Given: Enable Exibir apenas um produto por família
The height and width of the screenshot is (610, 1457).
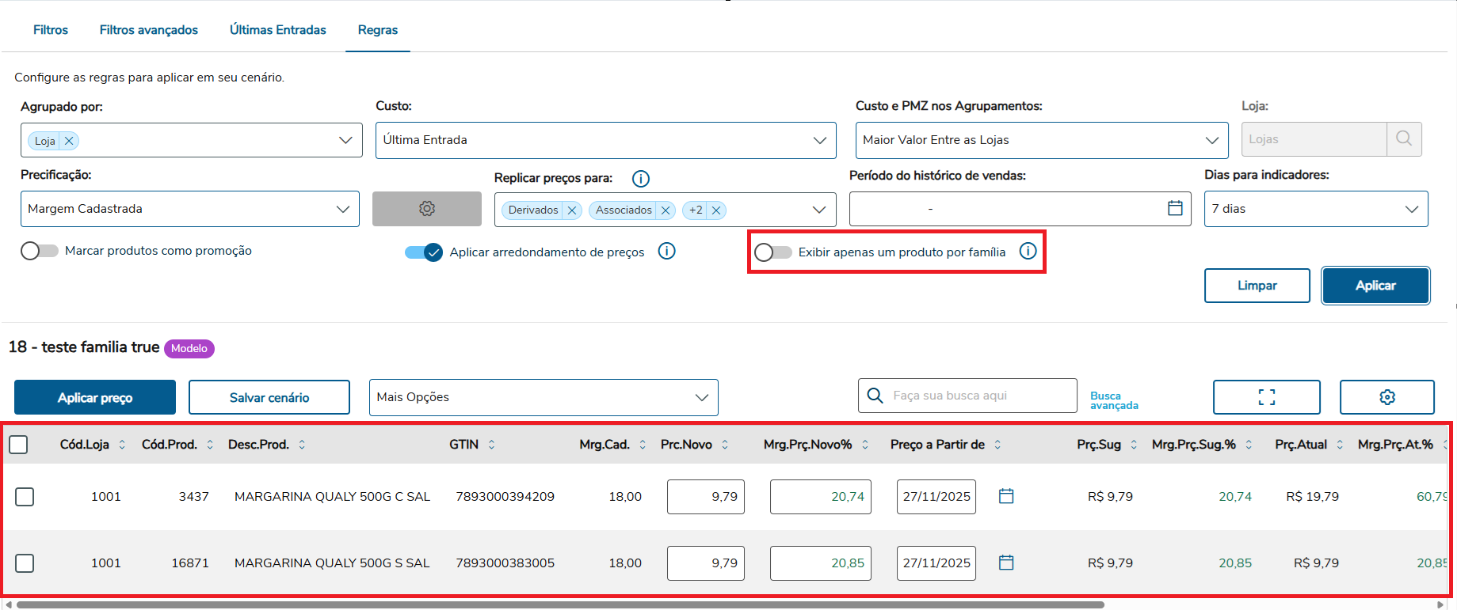Looking at the screenshot, I should click(773, 252).
